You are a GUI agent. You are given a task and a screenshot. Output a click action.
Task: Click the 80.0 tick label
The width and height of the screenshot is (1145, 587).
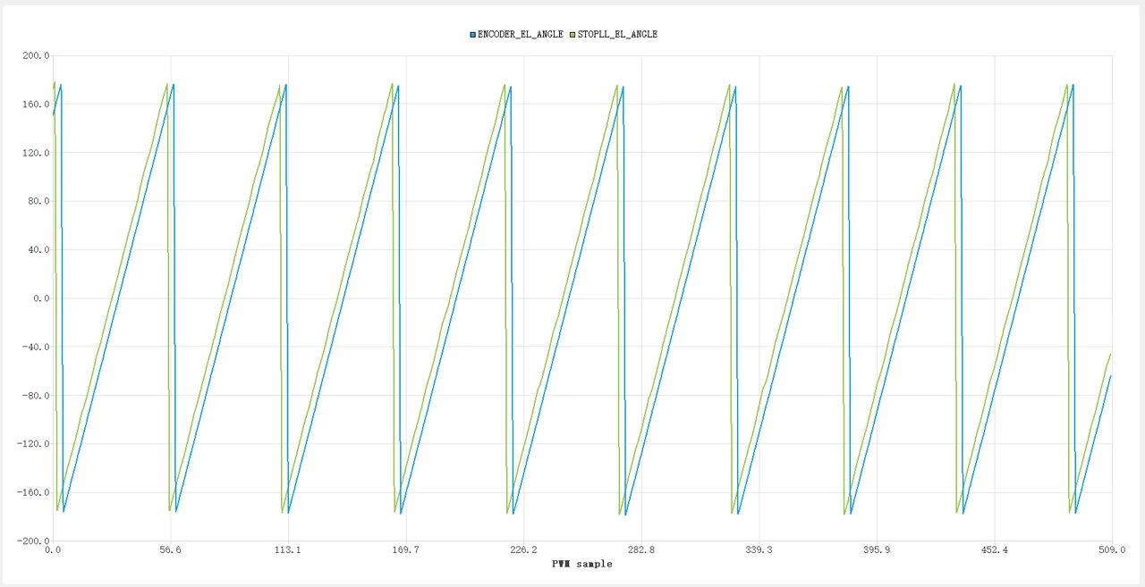point(38,201)
